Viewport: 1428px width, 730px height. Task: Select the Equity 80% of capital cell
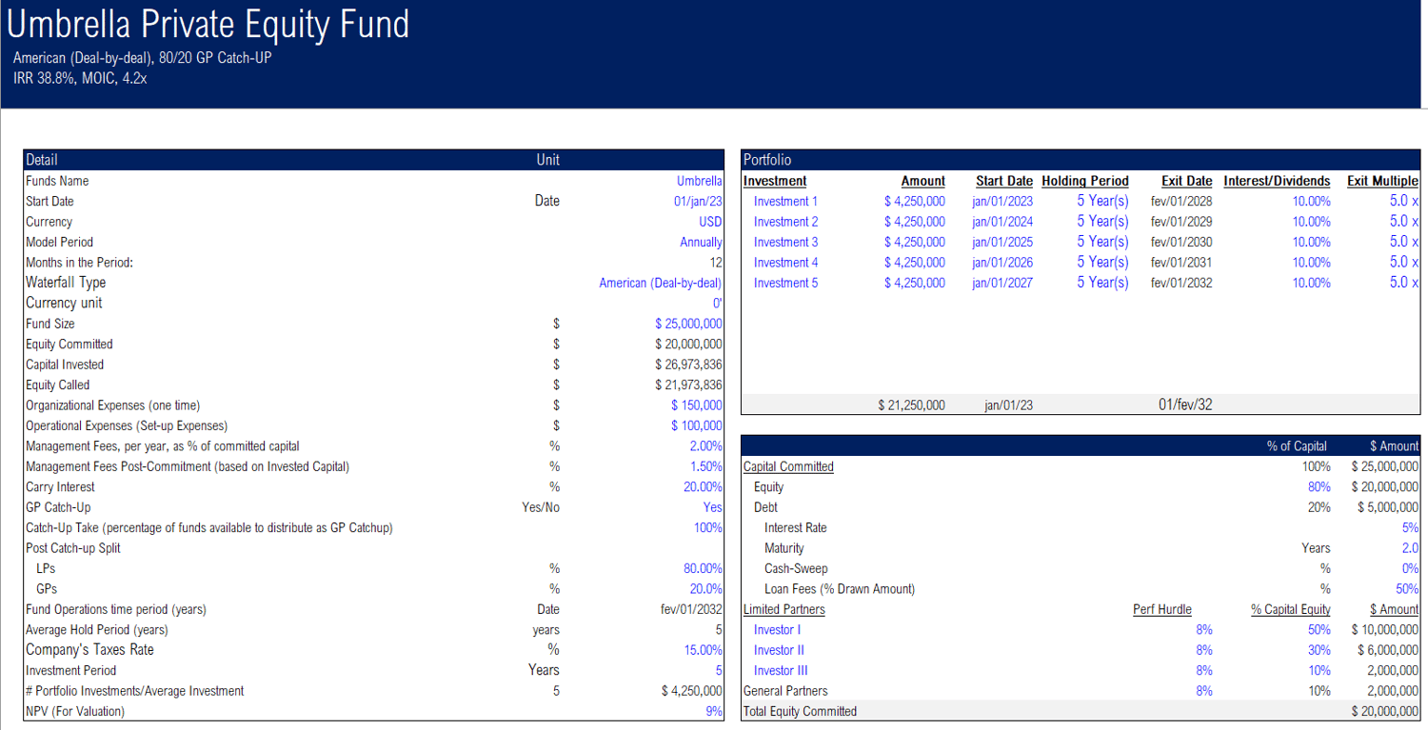tap(1319, 486)
